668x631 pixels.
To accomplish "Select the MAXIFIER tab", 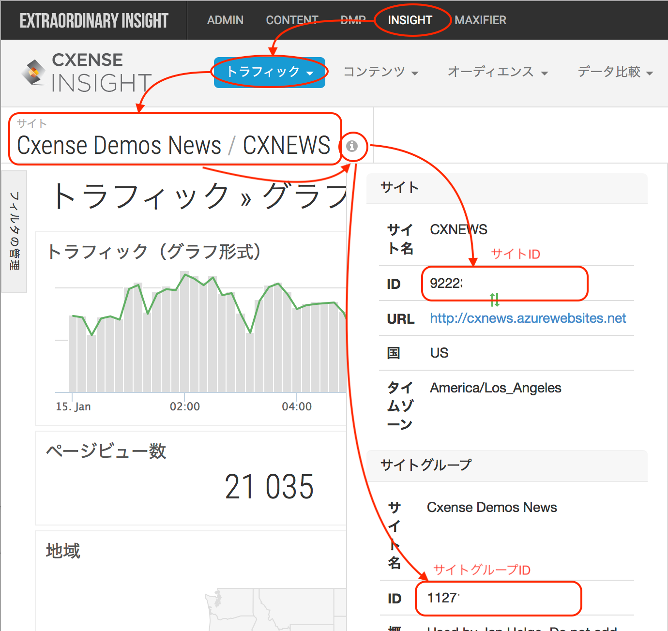I will [x=480, y=20].
